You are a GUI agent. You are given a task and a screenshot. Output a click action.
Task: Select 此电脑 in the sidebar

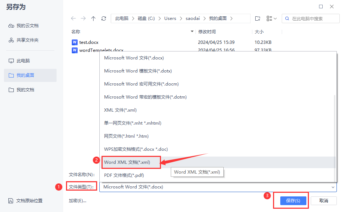pos(19,61)
